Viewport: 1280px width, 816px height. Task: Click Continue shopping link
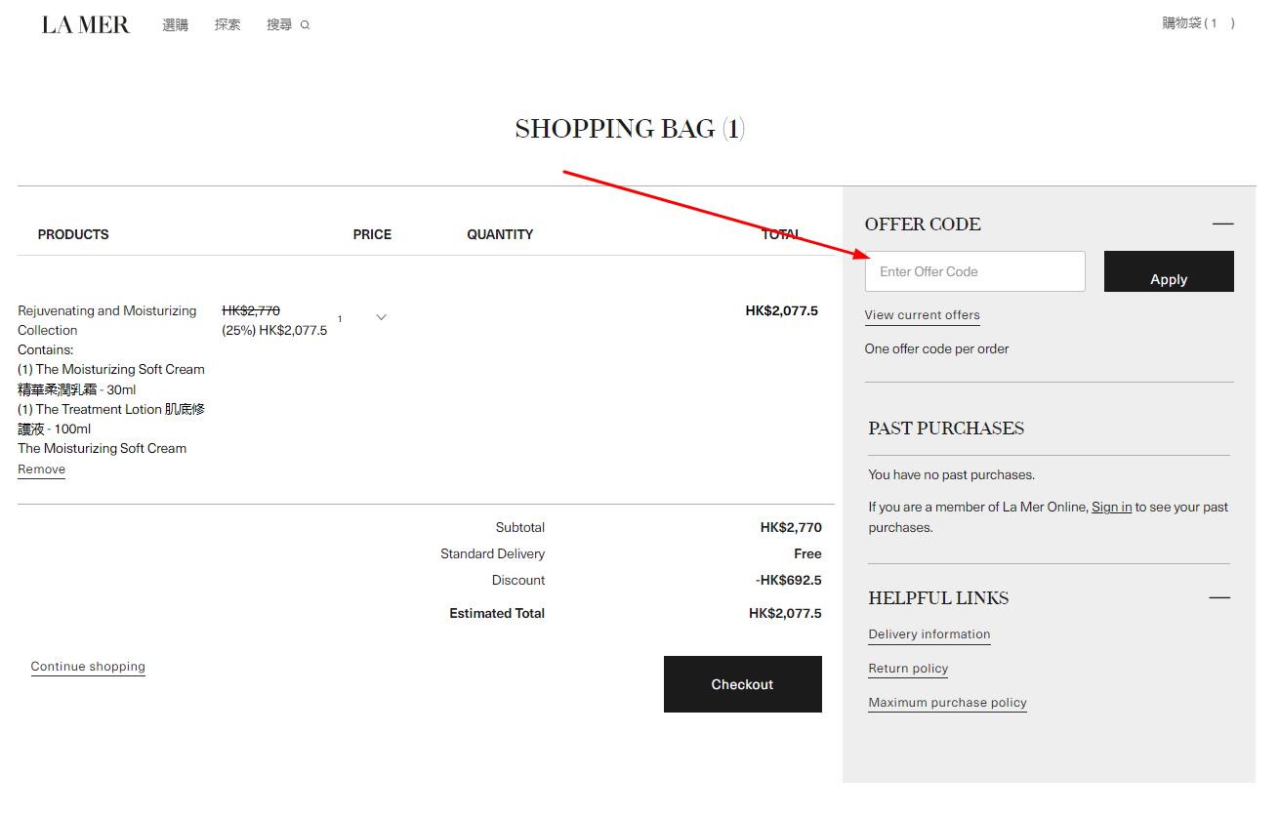tap(88, 667)
